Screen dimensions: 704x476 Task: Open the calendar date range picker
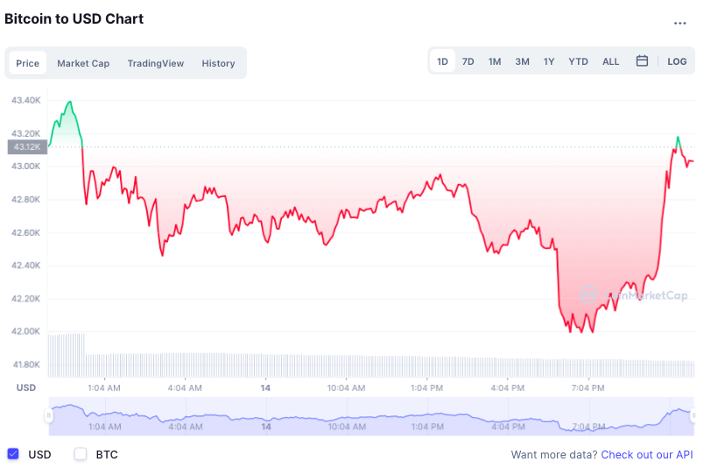(x=642, y=61)
